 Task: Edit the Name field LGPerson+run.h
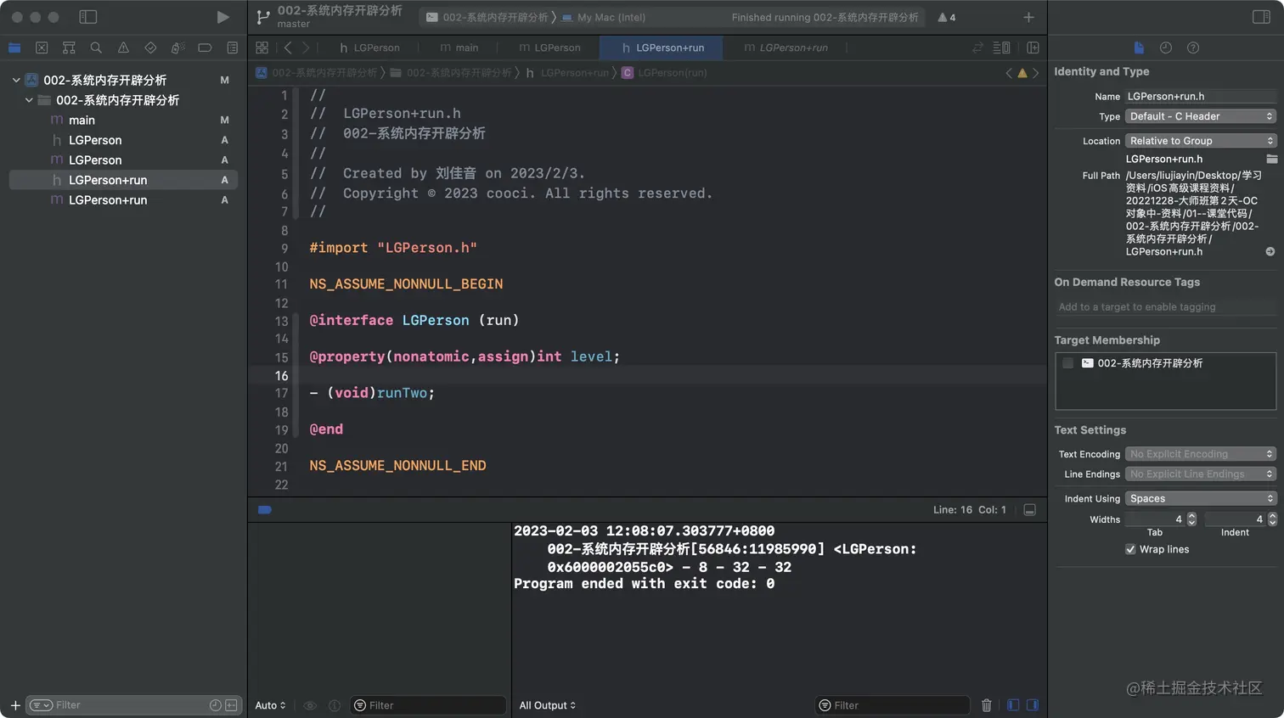coord(1201,96)
